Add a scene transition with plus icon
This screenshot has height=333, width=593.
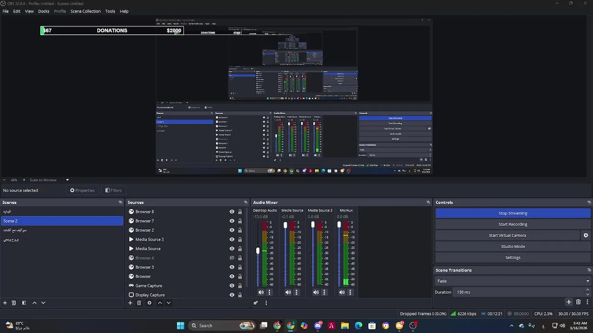coord(569,302)
